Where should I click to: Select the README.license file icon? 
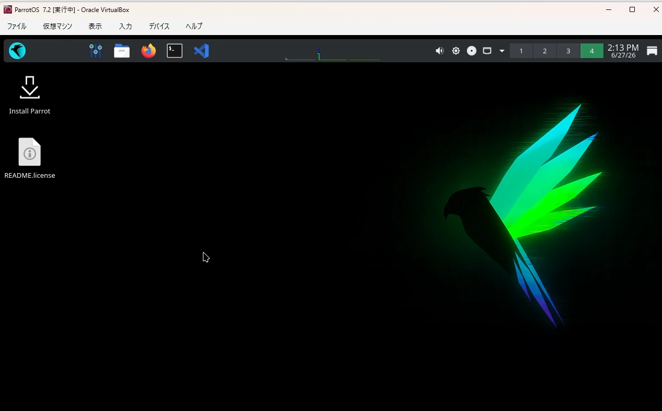tap(30, 158)
